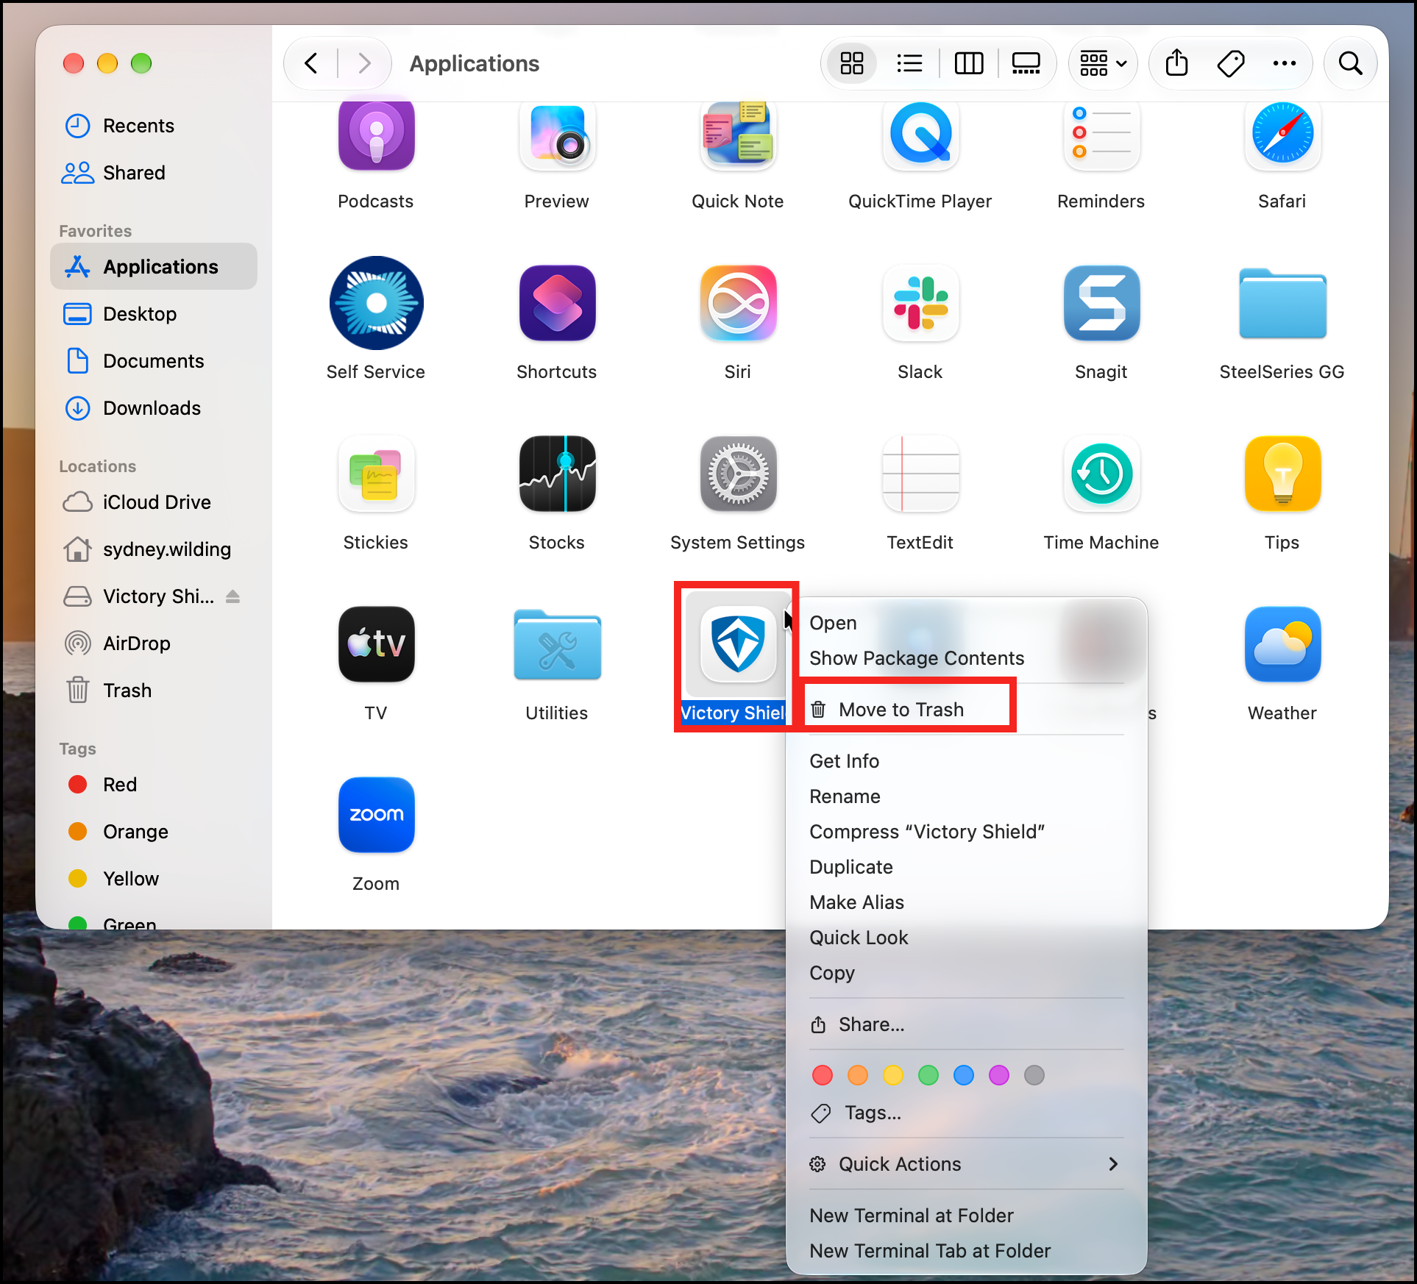Open AirDrop in the sidebar
This screenshot has width=1417, height=1284.
coord(154,643)
